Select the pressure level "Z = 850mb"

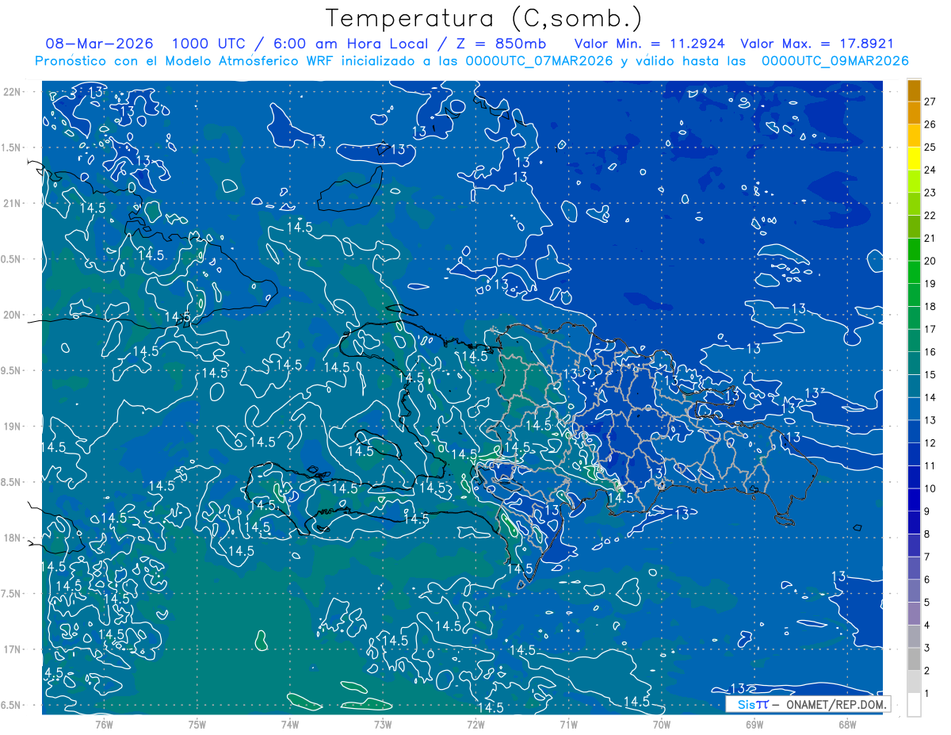pos(500,44)
